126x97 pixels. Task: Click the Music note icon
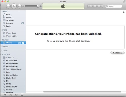[x=4, y=14]
